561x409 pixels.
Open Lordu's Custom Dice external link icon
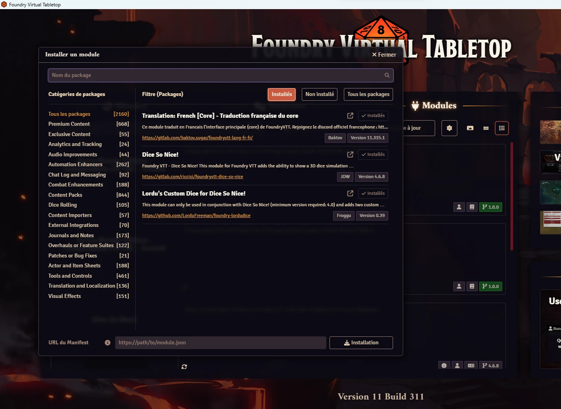pyautogui.click(x=350, y=193)
